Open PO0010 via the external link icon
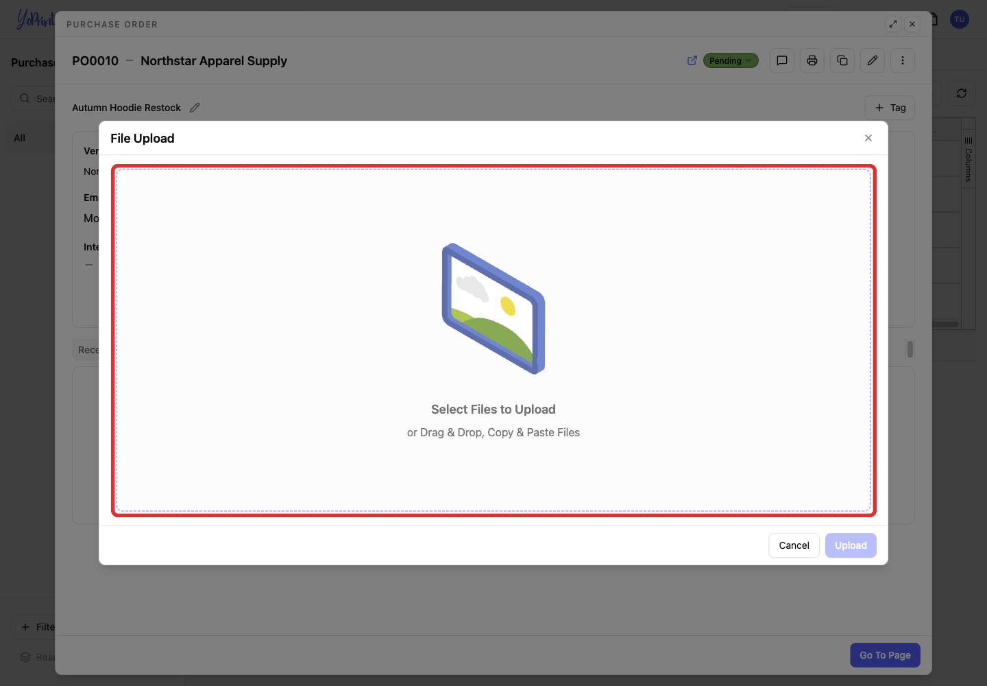Screen dimensions: 987x686 [692, 60]
